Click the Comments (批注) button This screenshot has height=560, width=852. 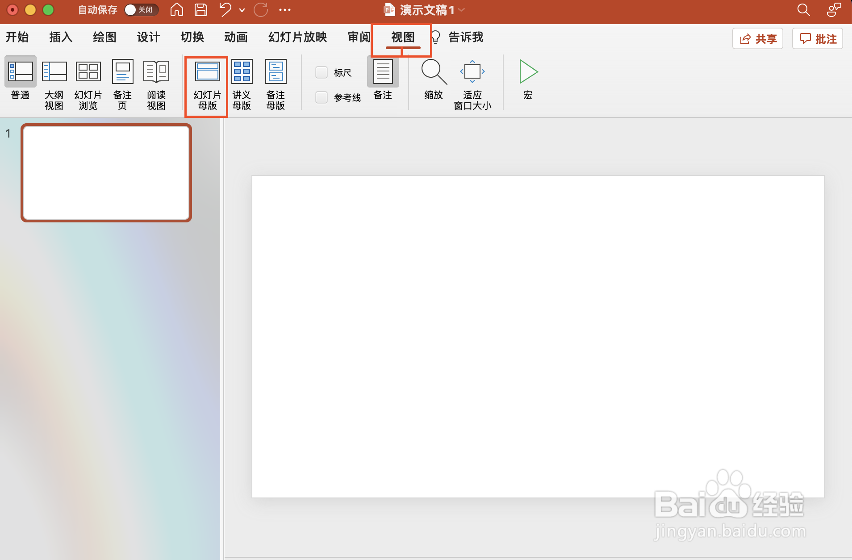[x=818, y=39]
